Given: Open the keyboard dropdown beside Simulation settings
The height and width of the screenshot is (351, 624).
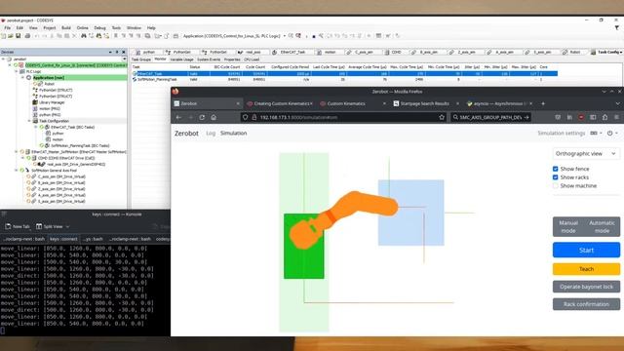Looking at the screenshot, I should pyautogui.click(x=596, y=134).
